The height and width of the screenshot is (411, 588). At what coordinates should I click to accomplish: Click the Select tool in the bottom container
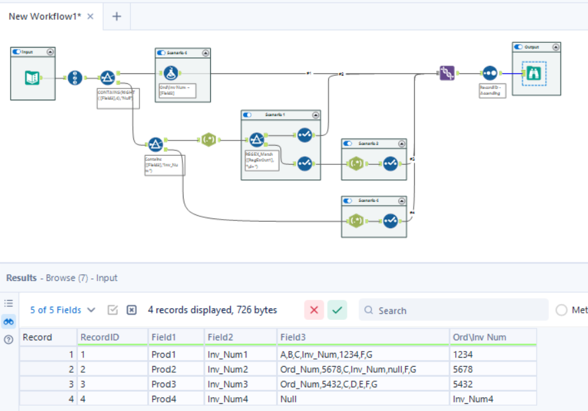[x=390, y=221]
